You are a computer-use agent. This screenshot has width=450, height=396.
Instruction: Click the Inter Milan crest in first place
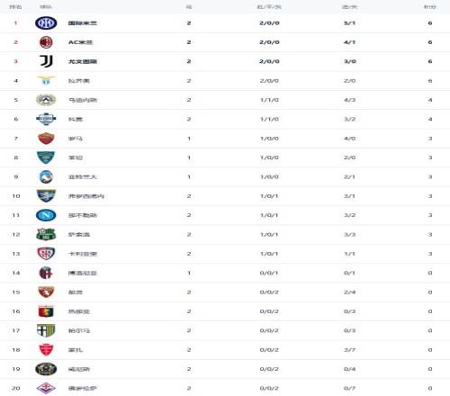pyautogui.click(x=46, y=23)
